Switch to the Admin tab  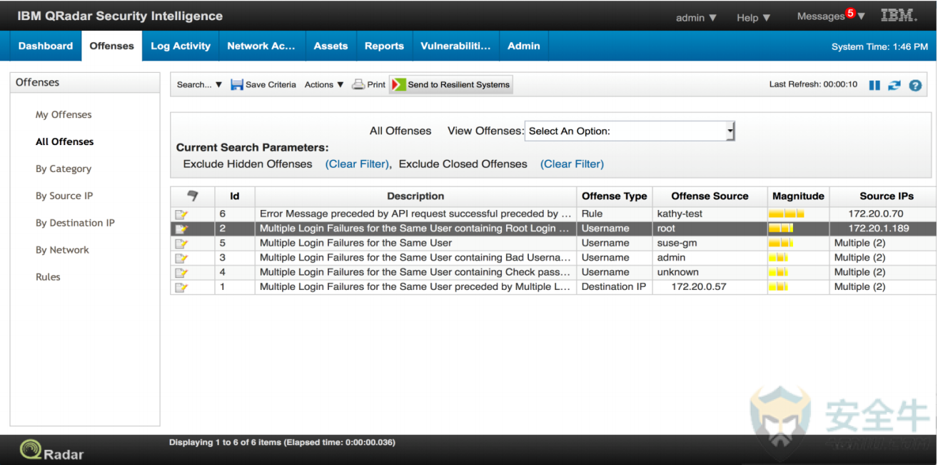click(x=524, y=46)
